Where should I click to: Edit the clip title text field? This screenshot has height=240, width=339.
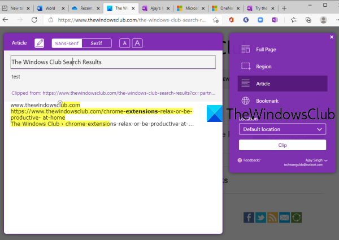pos(113,62)
